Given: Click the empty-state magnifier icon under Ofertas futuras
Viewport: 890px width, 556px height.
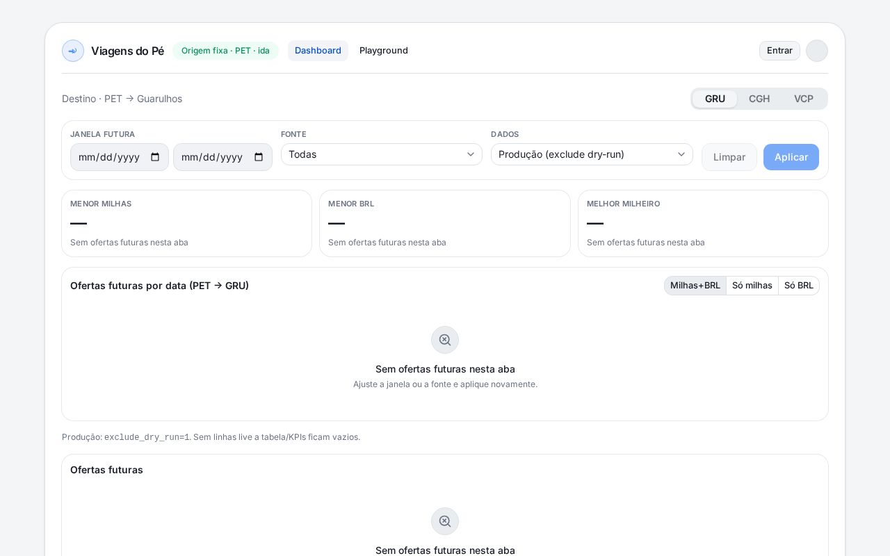Looking at the screenshot, I should pyautogui.click(x=445, y=521).
